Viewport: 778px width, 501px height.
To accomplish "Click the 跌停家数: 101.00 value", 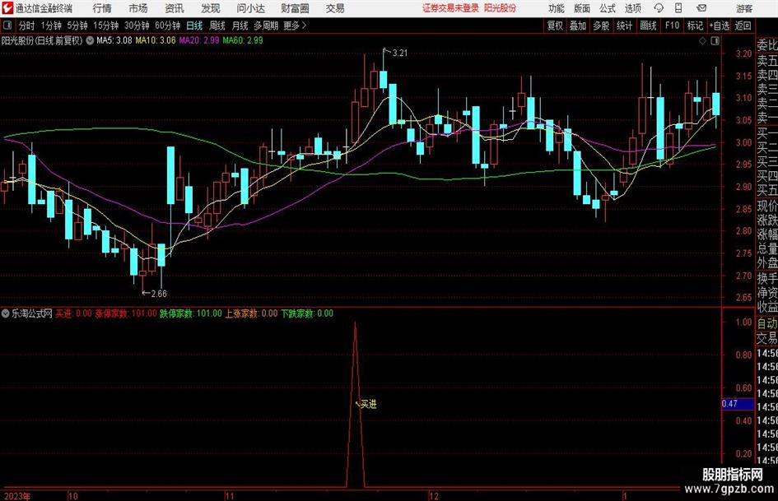I will click(x=191, y=313).
